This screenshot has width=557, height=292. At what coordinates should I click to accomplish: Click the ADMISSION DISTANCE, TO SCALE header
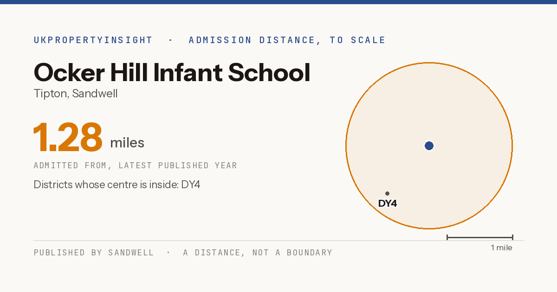(287, 40)
